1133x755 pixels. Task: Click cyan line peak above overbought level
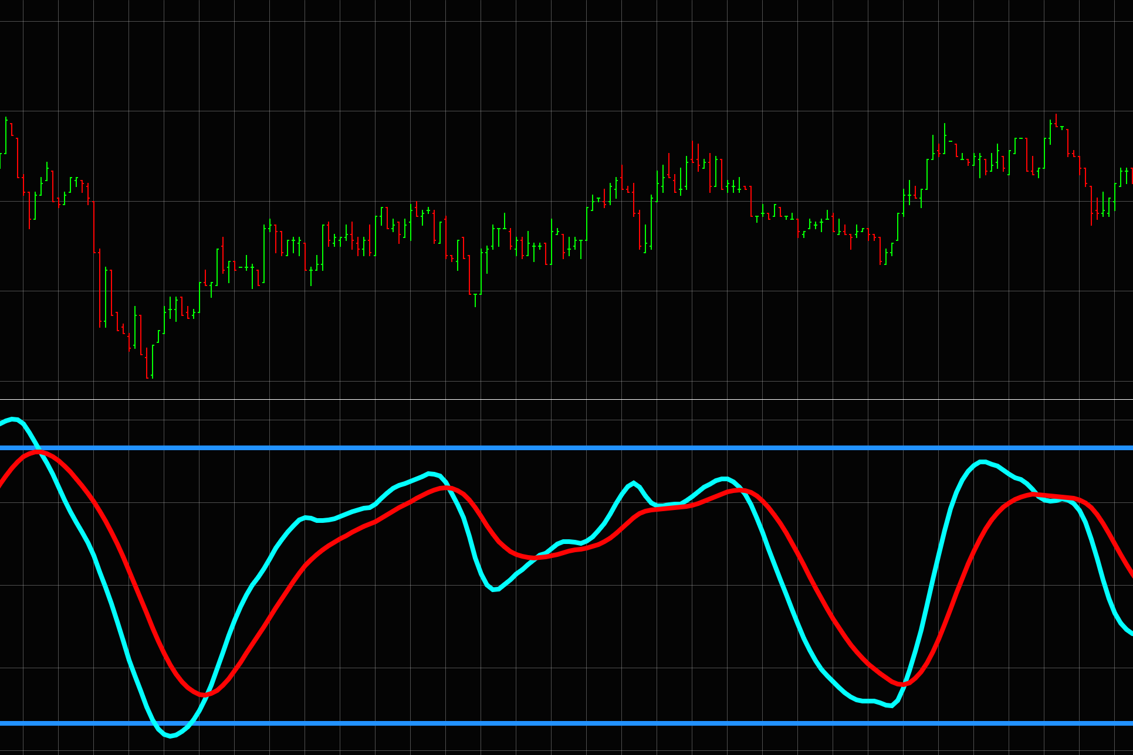pos(14,419)
